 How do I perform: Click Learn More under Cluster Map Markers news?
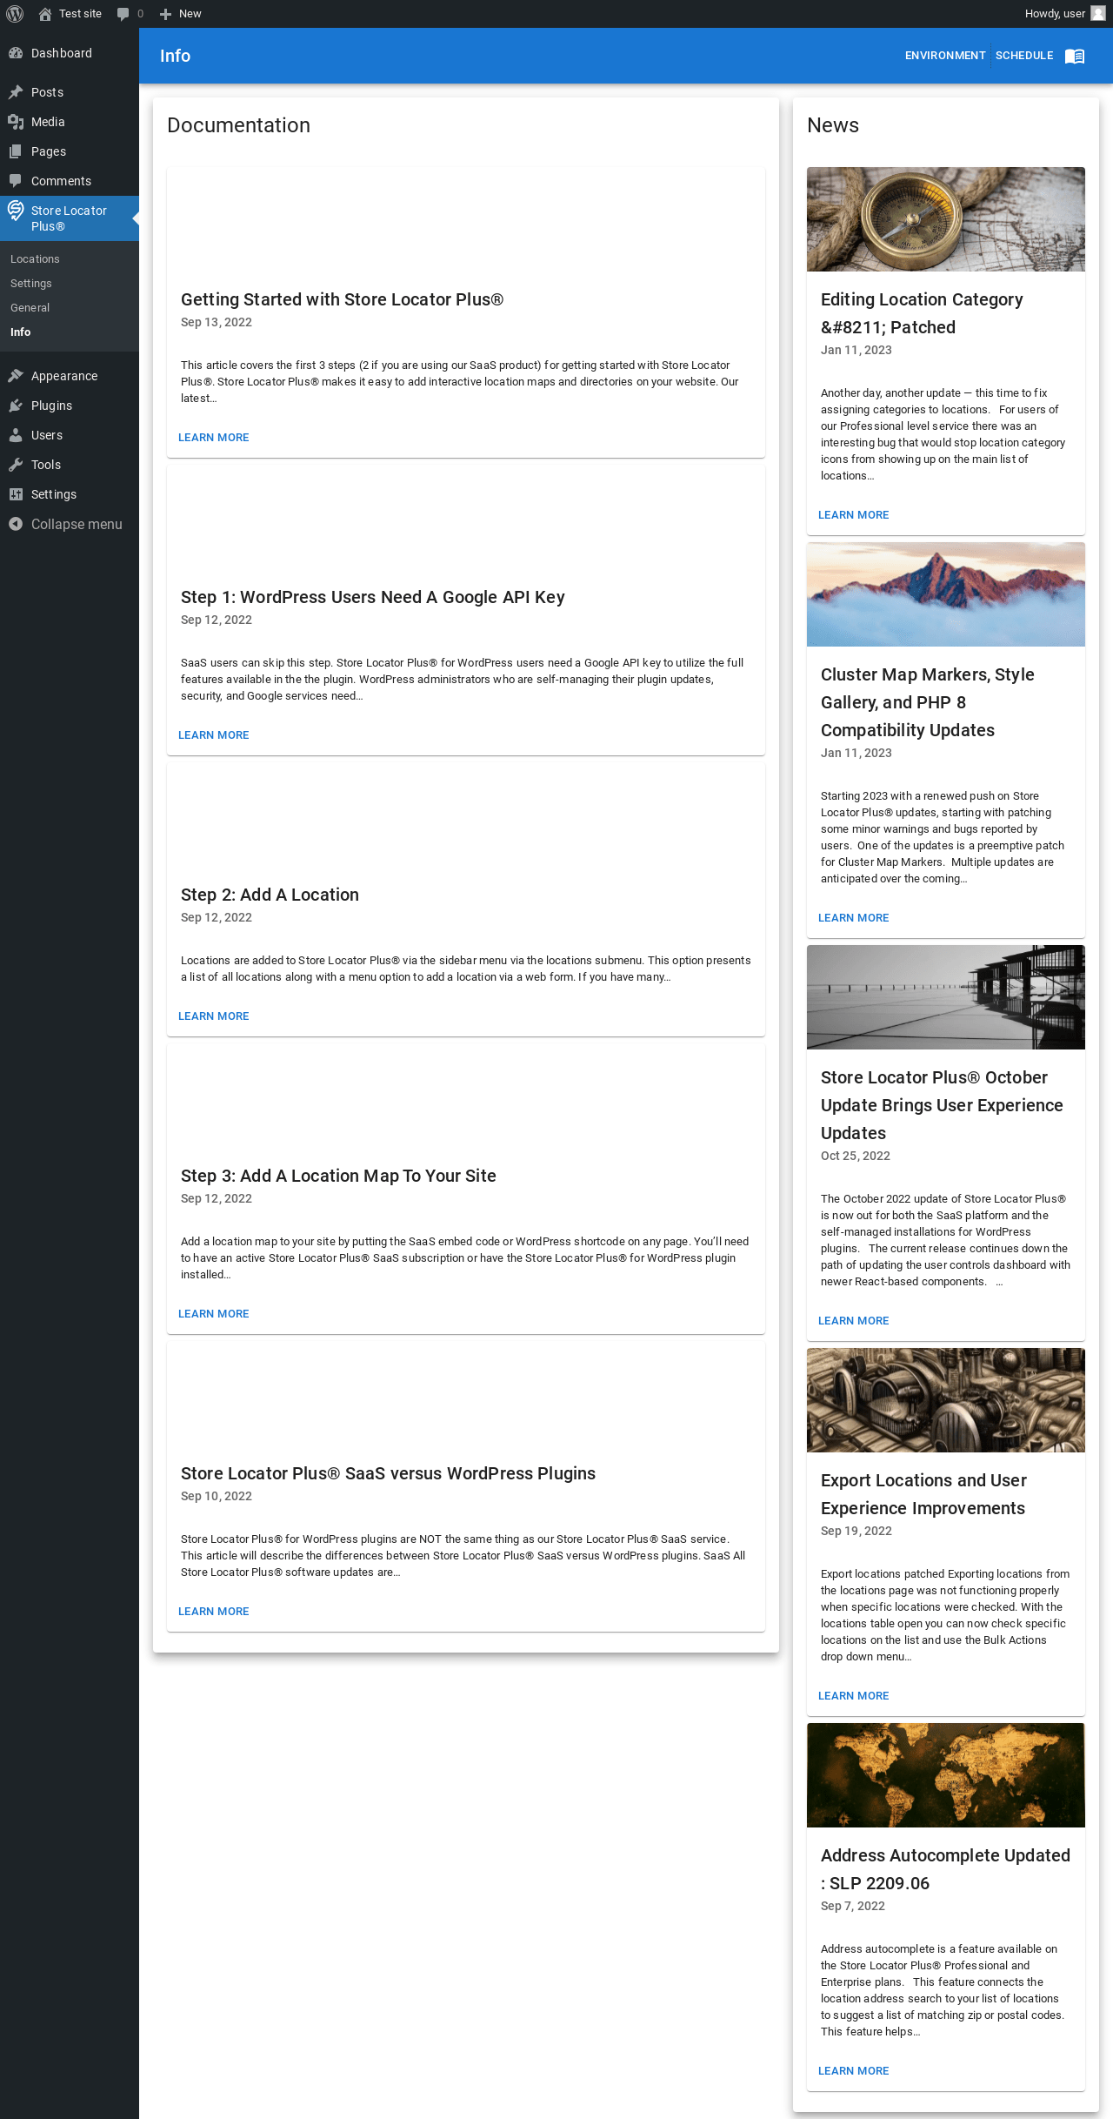(854, 918)
